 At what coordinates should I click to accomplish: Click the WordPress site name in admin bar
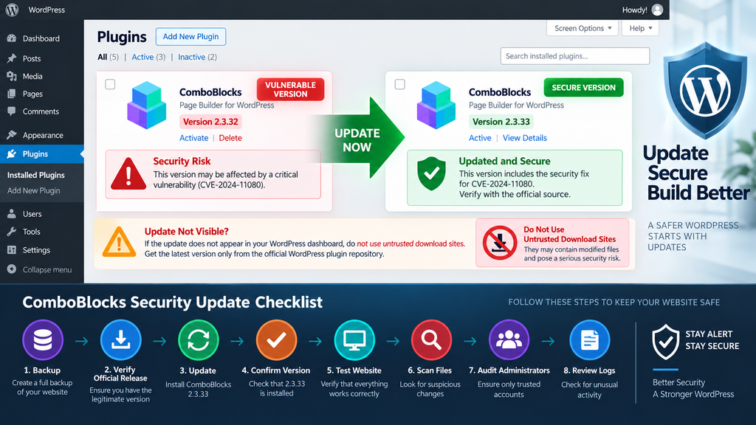pyautogui.click(x=47, y=10)
